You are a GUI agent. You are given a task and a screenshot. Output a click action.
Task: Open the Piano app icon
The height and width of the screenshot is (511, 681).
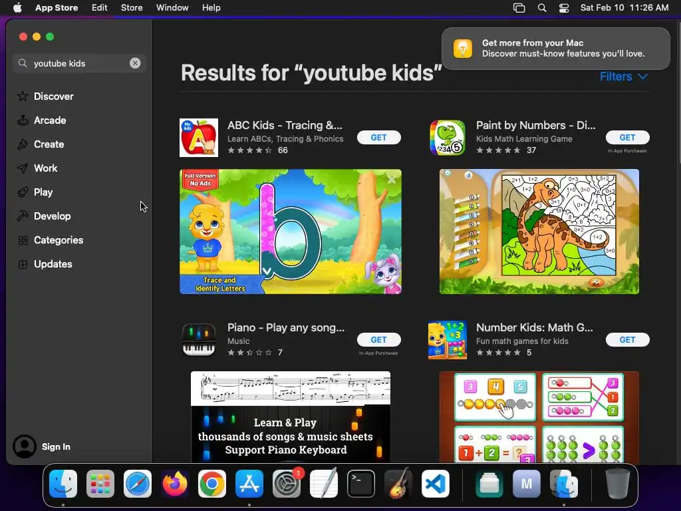coord(198,340)
